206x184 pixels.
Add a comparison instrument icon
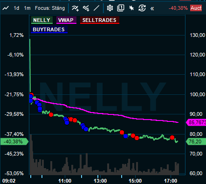(x=86, y=8)
